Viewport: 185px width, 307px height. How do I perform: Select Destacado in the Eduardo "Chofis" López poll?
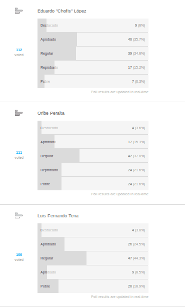pos(93,26)
